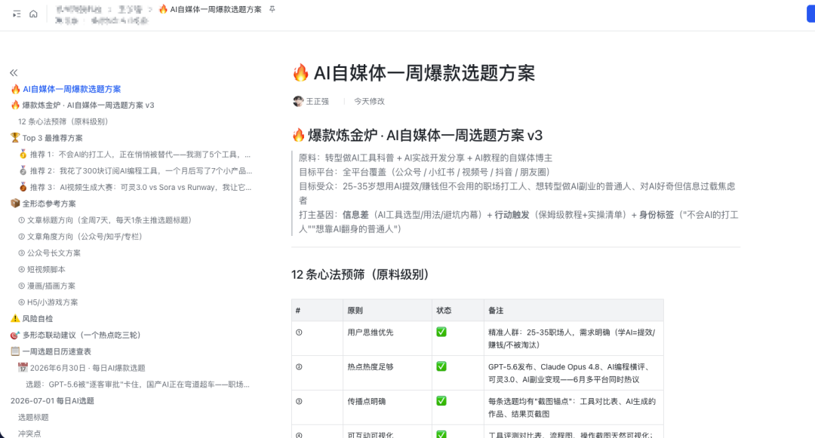The height and width of the screenshot is (438, 815).
Task: Click the green checkmark for 热点热度足够
Action: tap(441, 366)
